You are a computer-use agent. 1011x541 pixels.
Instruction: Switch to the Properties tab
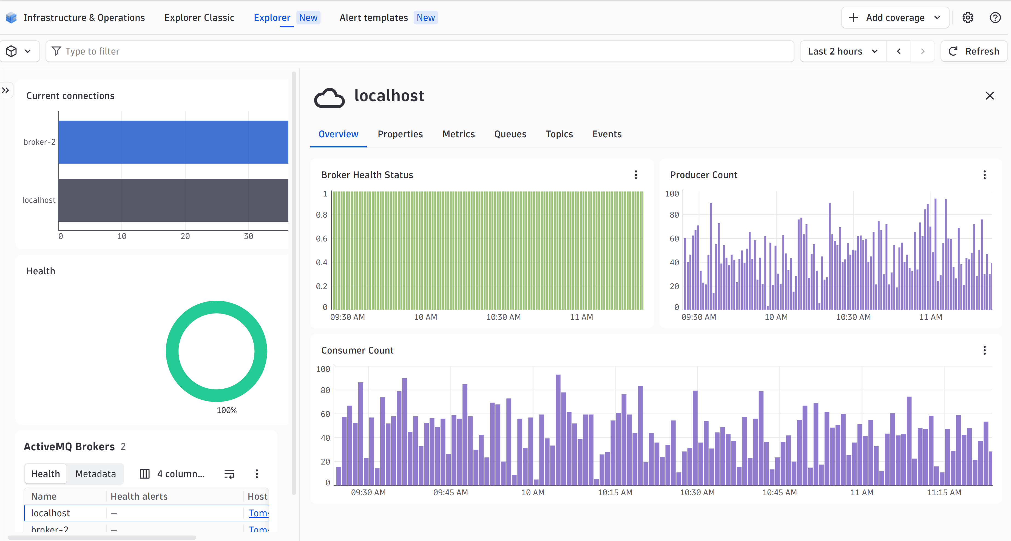400,134
